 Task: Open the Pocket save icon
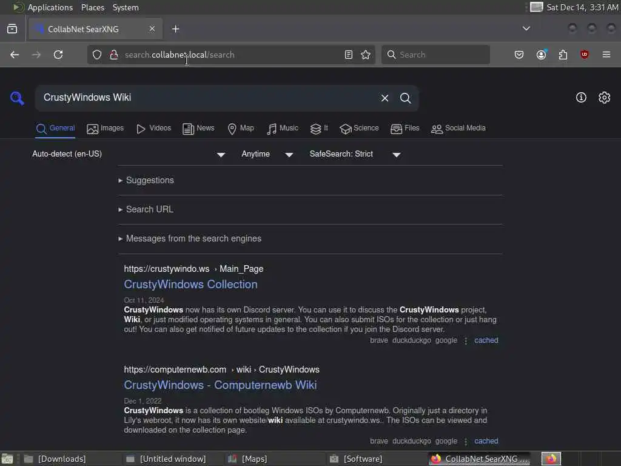click(519, 55)
